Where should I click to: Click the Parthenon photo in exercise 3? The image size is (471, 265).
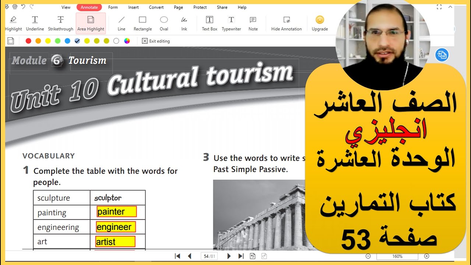259,215
